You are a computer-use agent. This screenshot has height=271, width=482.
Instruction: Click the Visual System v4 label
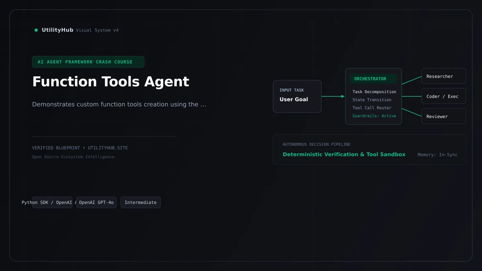(x=97, y=31)
